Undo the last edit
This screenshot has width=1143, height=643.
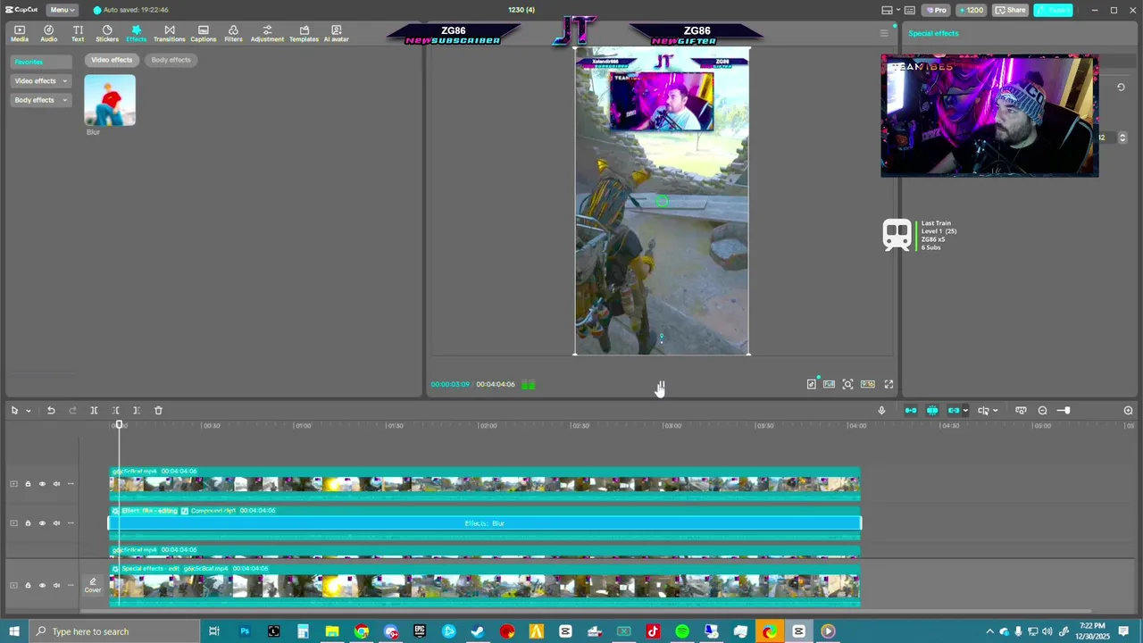[51, 411]
